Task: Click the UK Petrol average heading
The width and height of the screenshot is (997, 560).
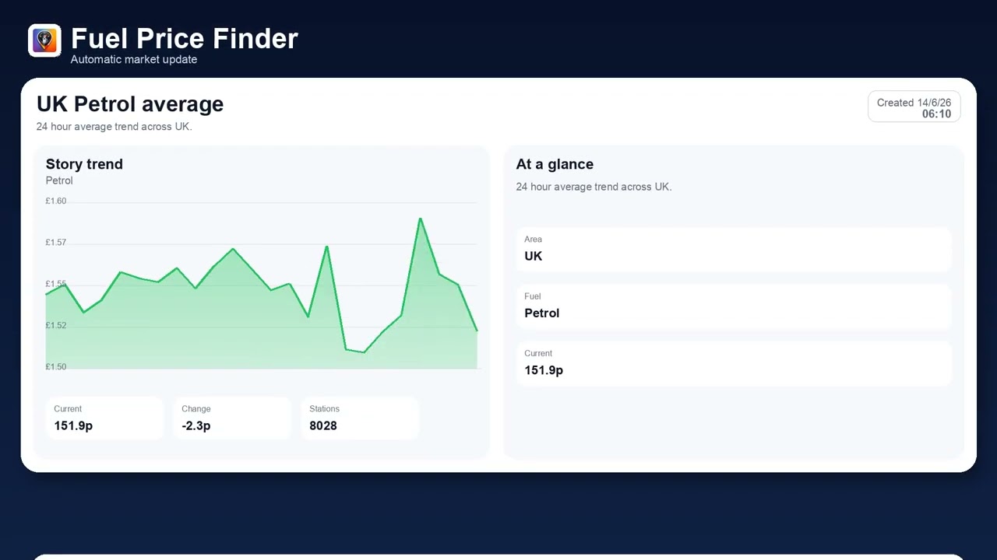Action: [x=130, y=104]
